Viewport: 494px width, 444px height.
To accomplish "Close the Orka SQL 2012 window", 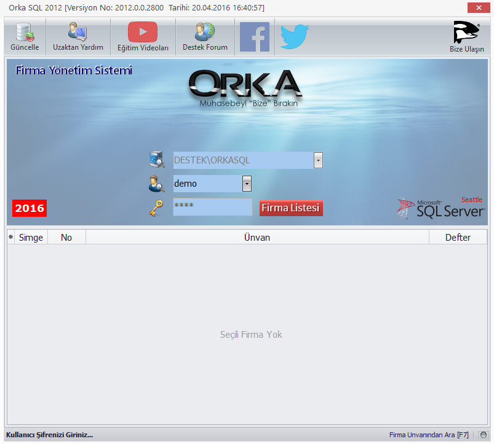I will coord(479,7).
